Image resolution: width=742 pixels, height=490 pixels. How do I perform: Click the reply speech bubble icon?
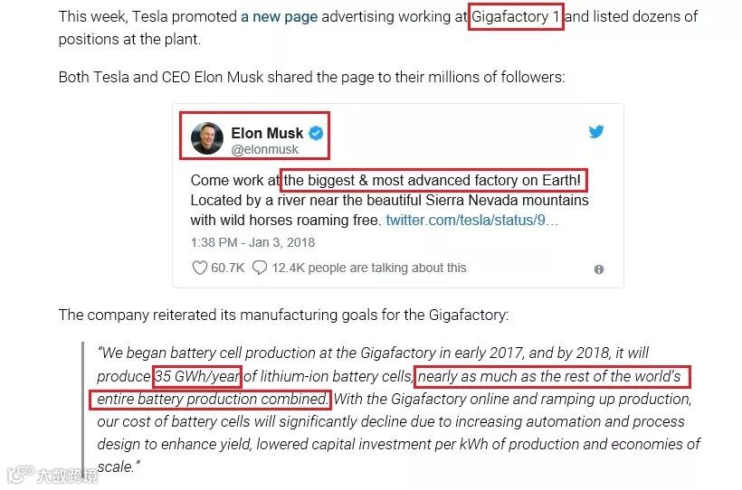pos(260,268)
